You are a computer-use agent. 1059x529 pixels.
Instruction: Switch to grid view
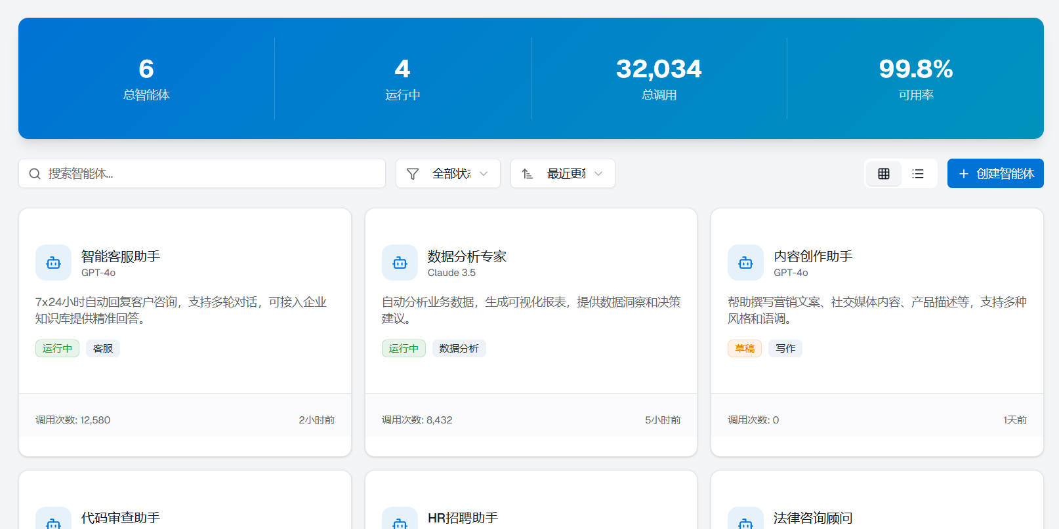tap(884, 174)
